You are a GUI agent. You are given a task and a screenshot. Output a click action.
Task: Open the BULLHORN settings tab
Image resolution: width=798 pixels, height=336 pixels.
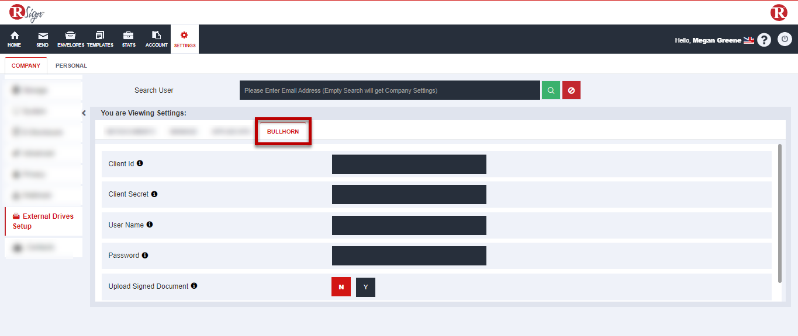click(x=282, y=131)
